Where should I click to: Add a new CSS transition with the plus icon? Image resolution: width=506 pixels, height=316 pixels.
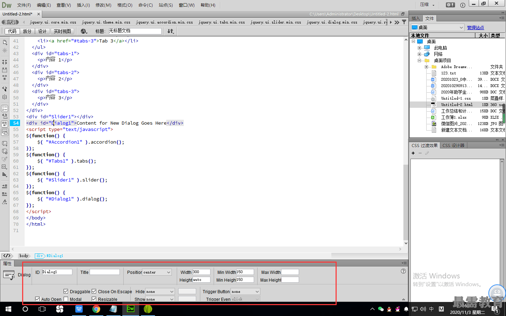[x=413, y=153]
